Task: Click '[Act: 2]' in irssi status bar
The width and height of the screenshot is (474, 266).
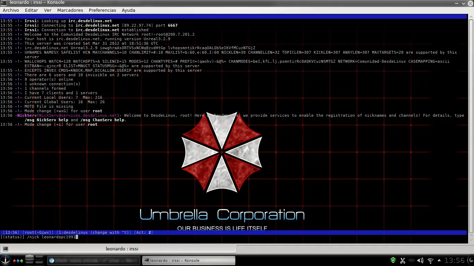Action: pos(143,233)
